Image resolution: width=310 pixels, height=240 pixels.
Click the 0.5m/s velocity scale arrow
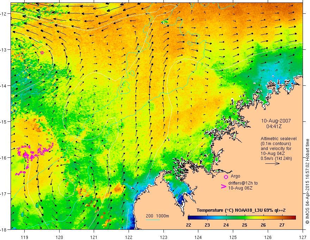coord(272,163)
